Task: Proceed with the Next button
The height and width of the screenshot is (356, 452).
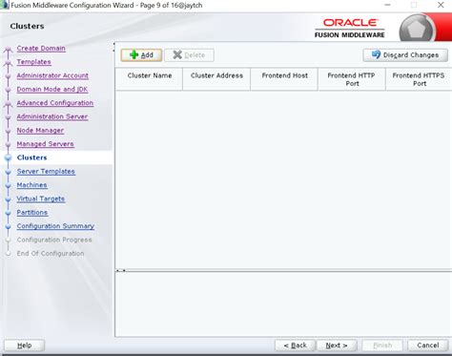Action: pos(337,346)
